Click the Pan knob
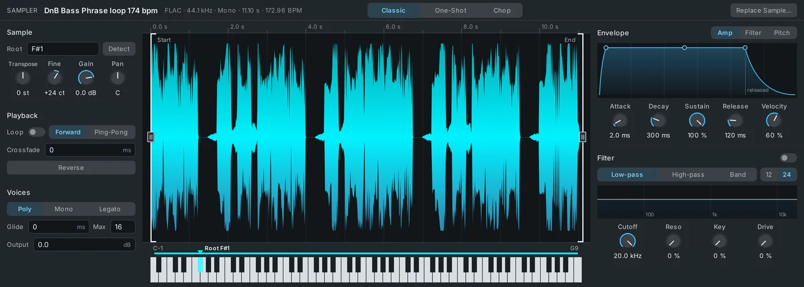This screenshot has height=287, width=804. pyautogui.click(x=118, y=77)
